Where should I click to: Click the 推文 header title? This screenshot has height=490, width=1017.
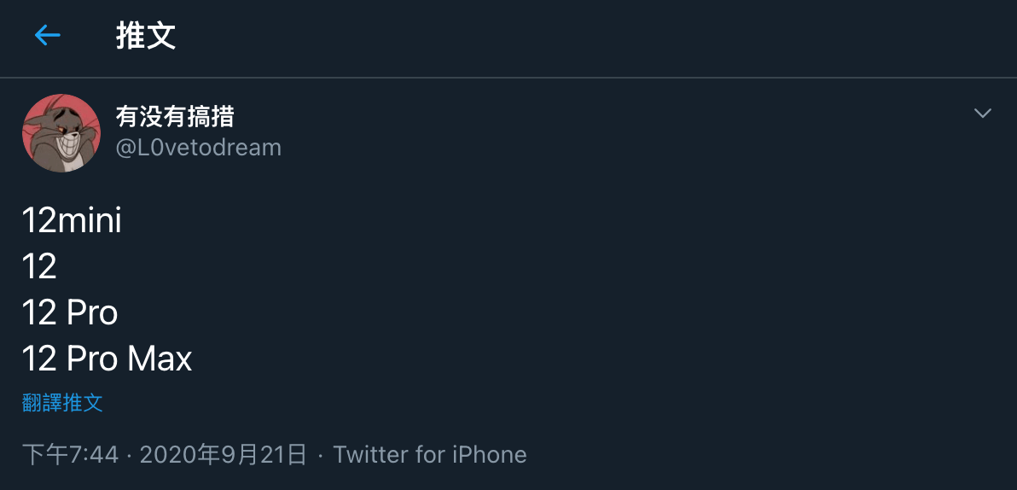click(x=146, y=37)
